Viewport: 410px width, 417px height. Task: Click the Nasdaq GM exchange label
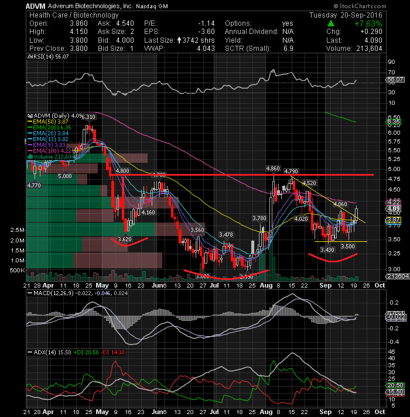pyautogui.click(x=152, y=6)
